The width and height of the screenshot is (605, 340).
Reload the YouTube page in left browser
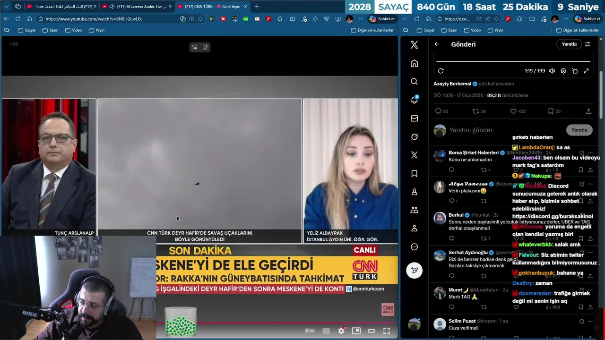point(18,19)
